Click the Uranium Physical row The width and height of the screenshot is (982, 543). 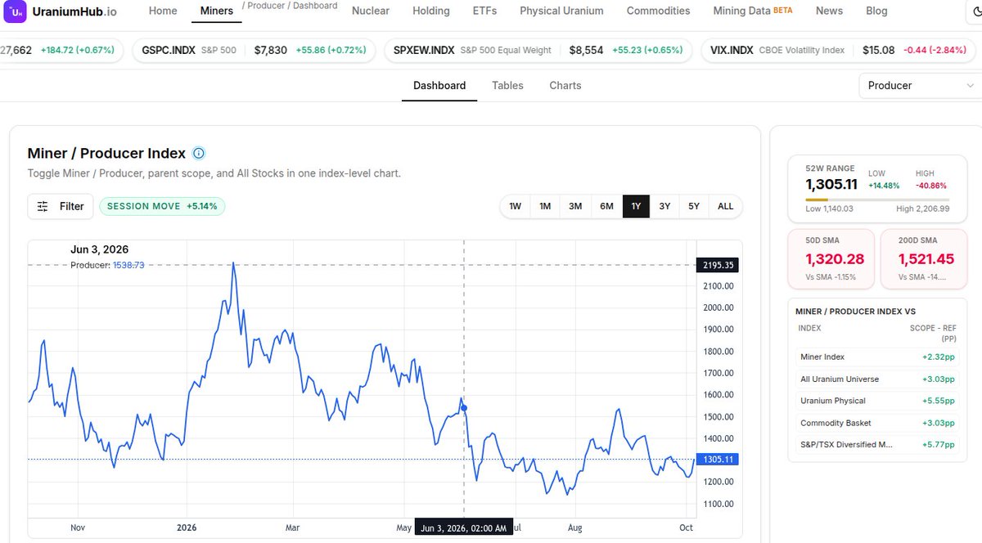click(877, 401)
